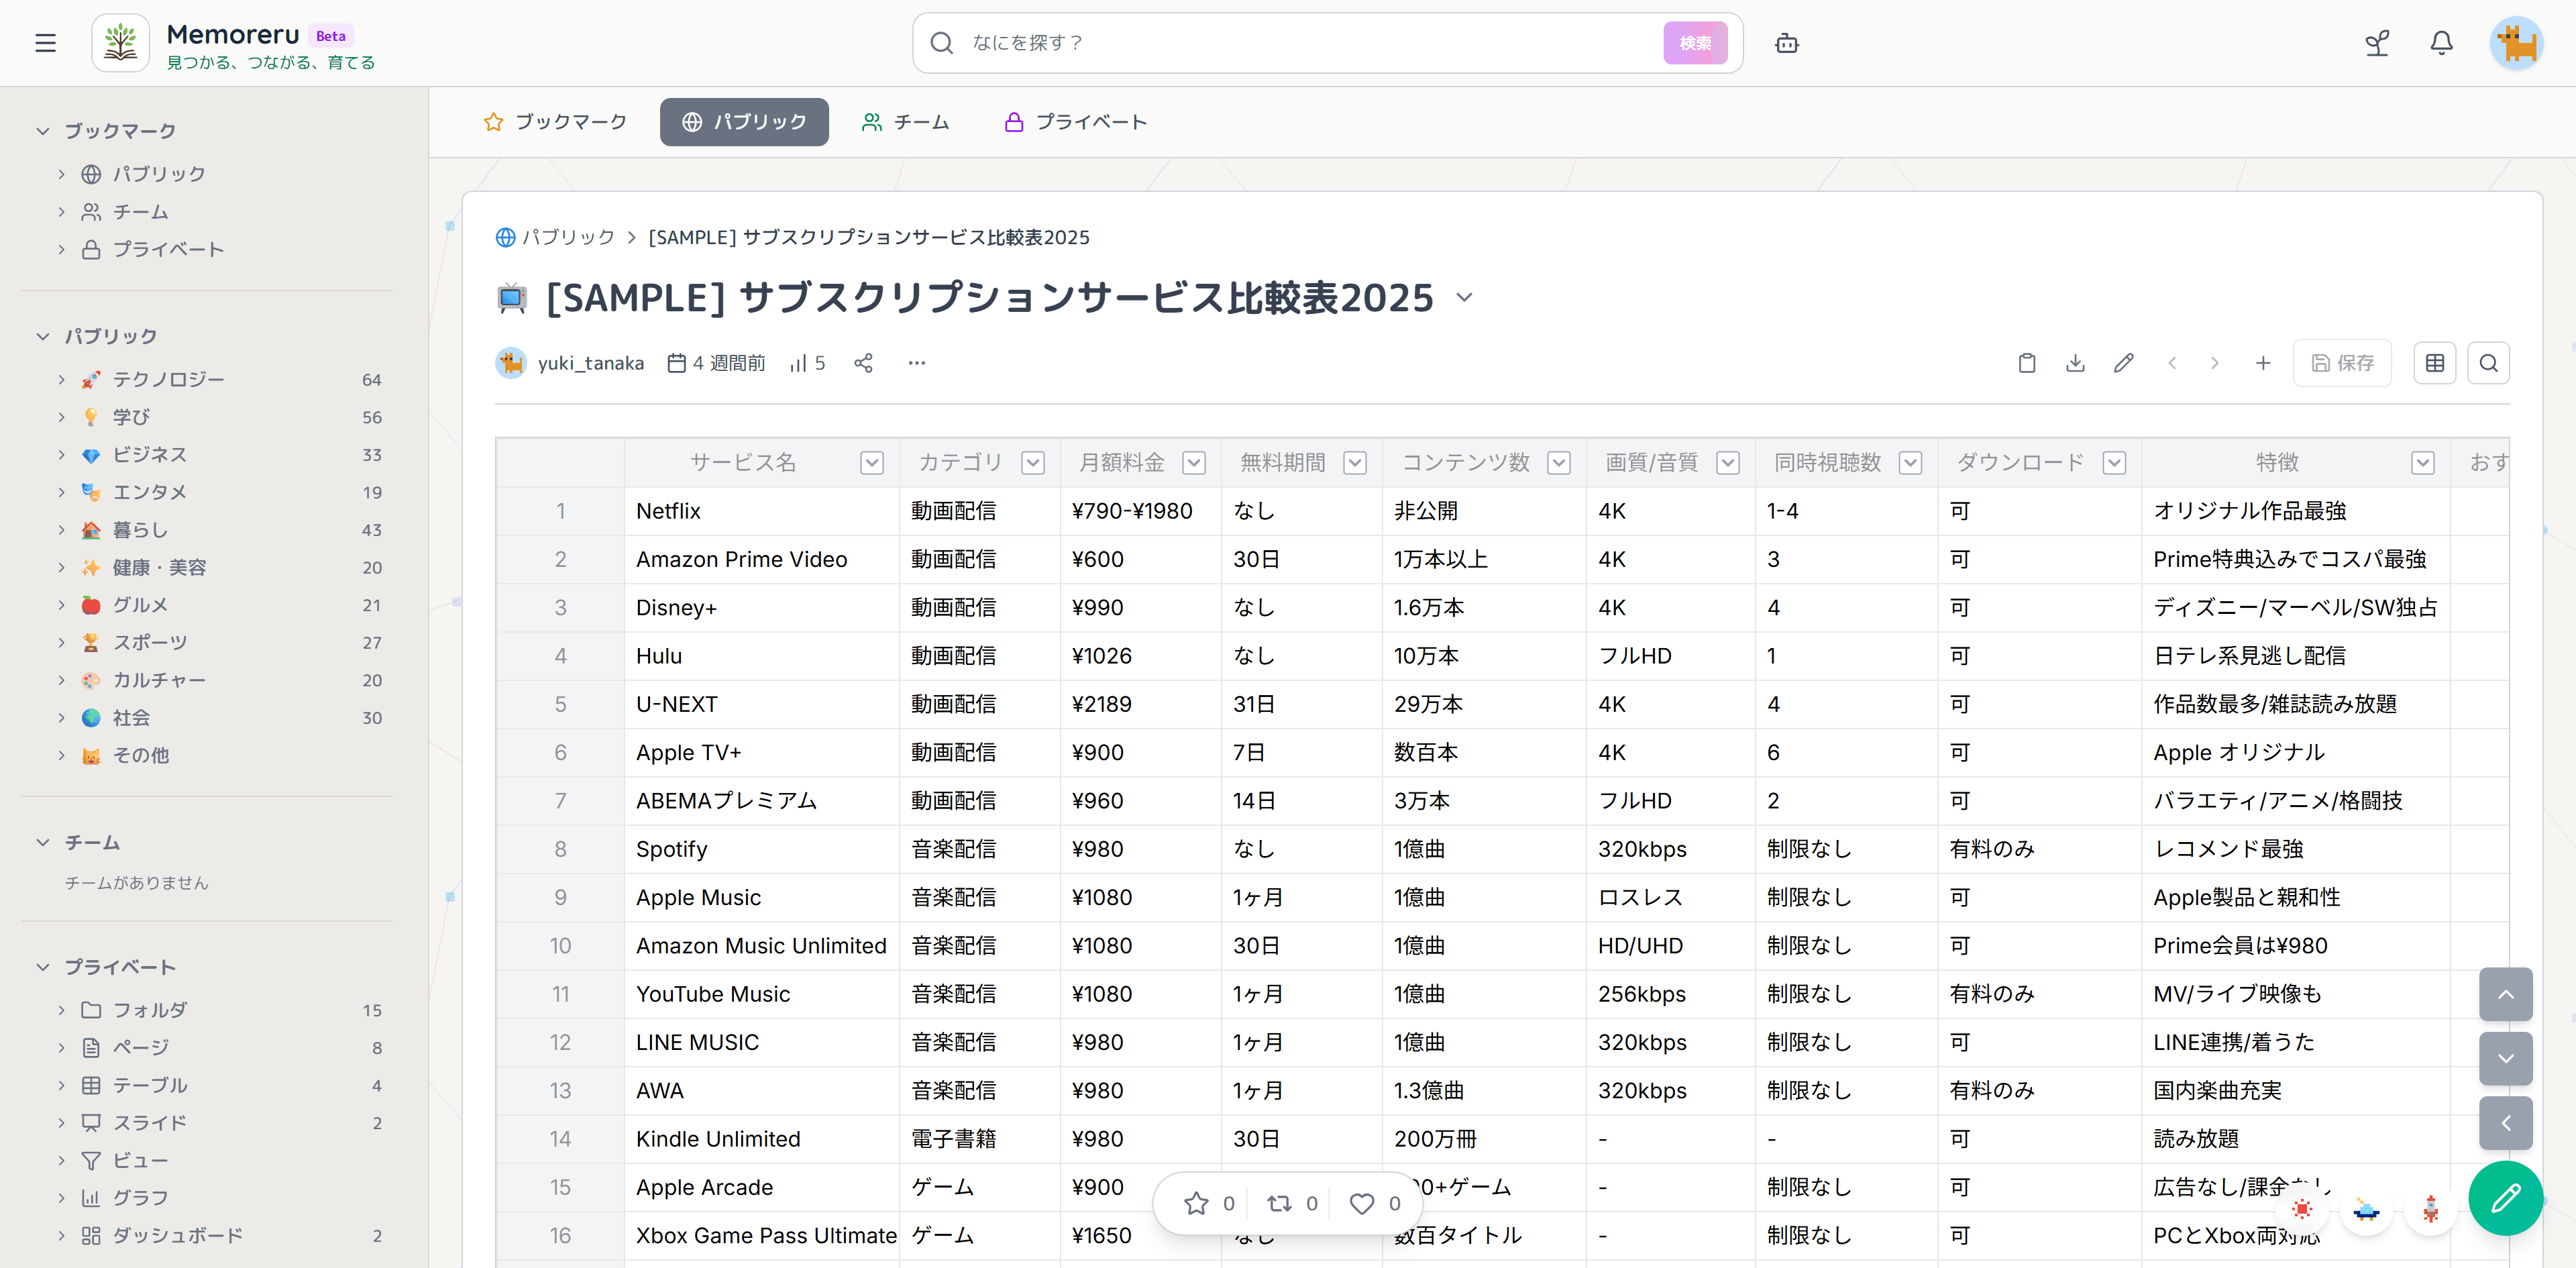The height and width of the screenshot is (1268, 2576).
Task: Click the share icon under title
Action: [863, 363]
